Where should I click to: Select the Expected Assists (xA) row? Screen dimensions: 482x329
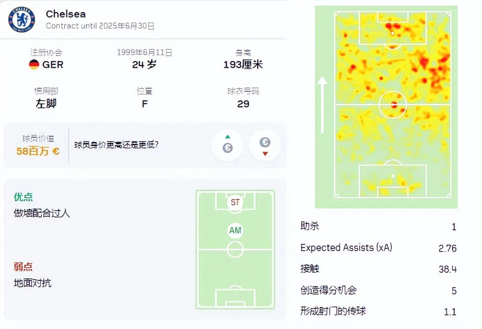pyautogui.click(x=378, y=248)
